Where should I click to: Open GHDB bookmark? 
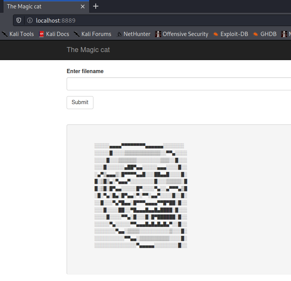(265, 34)
